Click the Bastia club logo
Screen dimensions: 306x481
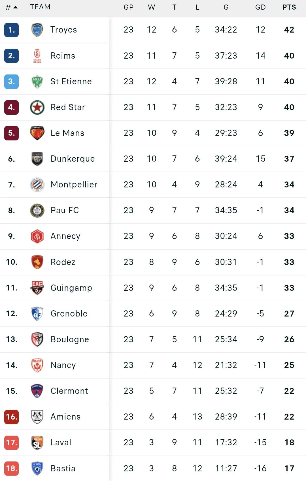pos(37,469)
